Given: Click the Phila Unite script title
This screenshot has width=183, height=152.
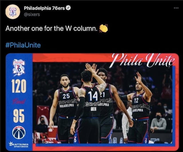Looking at the screenshot, I should [143, 61].
